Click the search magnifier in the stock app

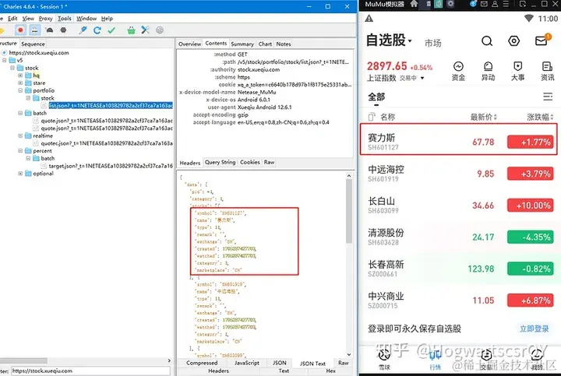pos(486,41)
